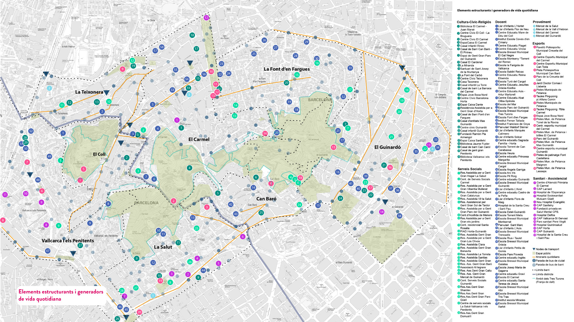Image resolution: width=574 pixels, height=322 pixels.
Task: Click the 'Can Baró' bold neighborhood label
Action: point(266,199)
